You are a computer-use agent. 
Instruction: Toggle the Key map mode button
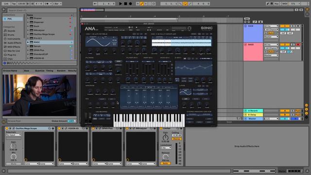pos(276,3)
